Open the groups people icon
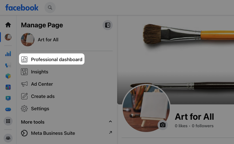This screenshot has height=144, width=234. coord(8,138)
